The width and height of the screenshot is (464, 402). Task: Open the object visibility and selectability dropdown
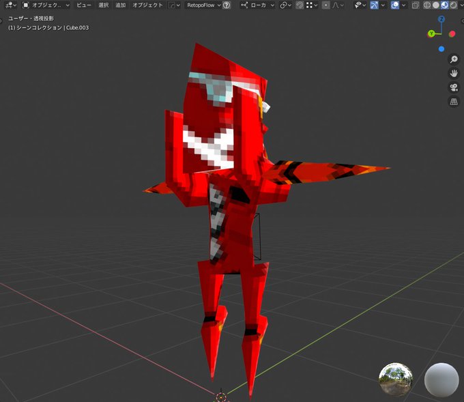[x=360, y=5]
